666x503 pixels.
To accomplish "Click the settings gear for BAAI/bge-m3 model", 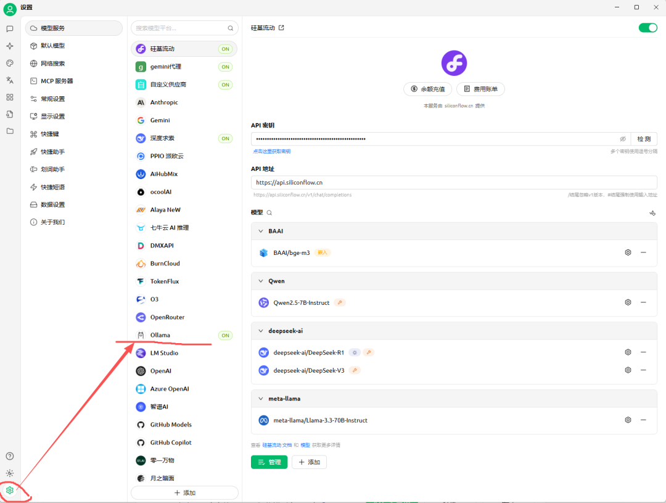I will tap(628, 252).
